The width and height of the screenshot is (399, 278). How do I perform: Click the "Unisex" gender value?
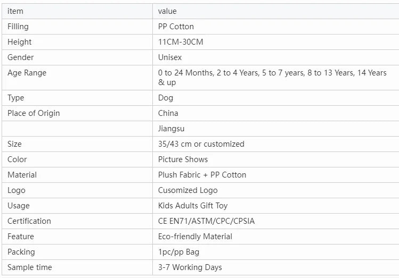pyautogui.click(x=170, y=57)
